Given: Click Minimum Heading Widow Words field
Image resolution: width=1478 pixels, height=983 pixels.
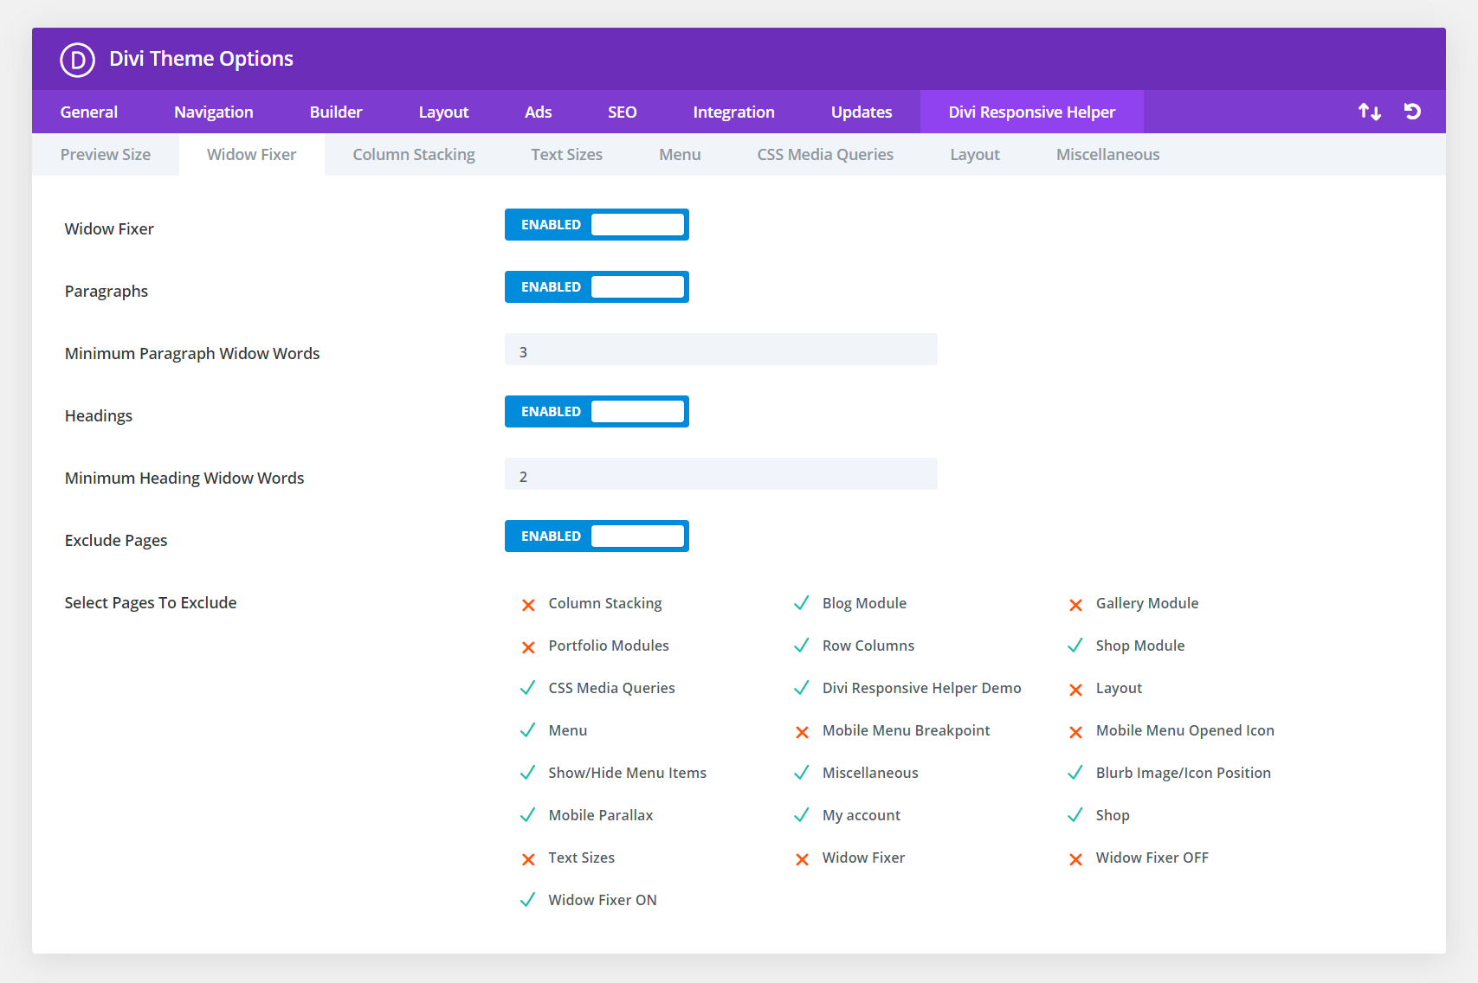Looking at the screenshot, I should 721,474.
